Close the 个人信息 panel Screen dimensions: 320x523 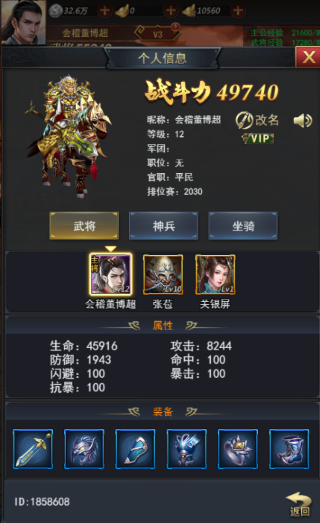(309, 57)
